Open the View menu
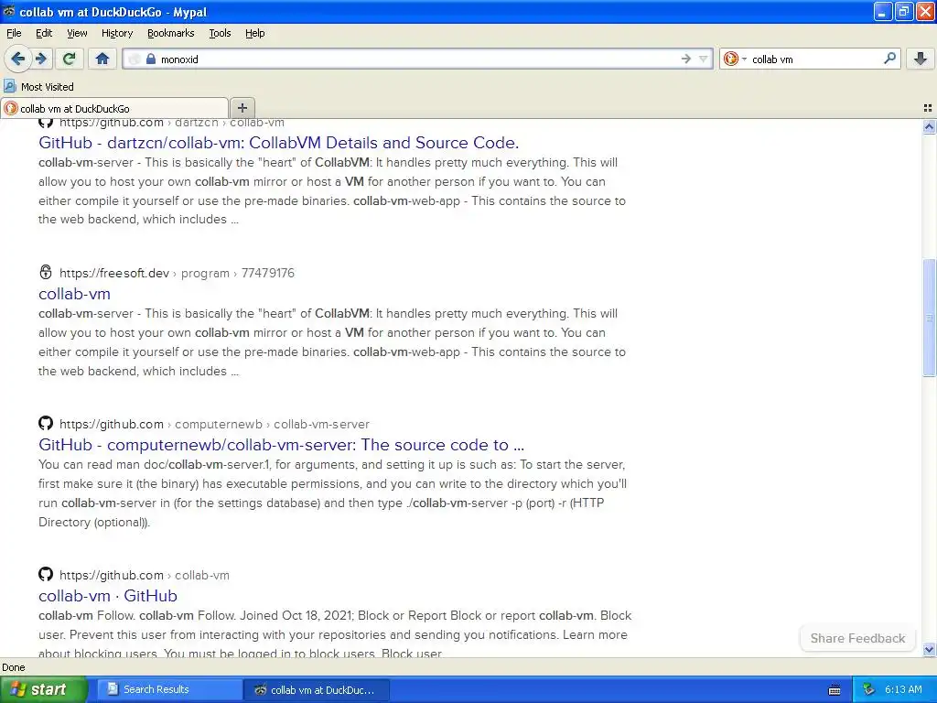The image size is (937, 703). point(77,33)
